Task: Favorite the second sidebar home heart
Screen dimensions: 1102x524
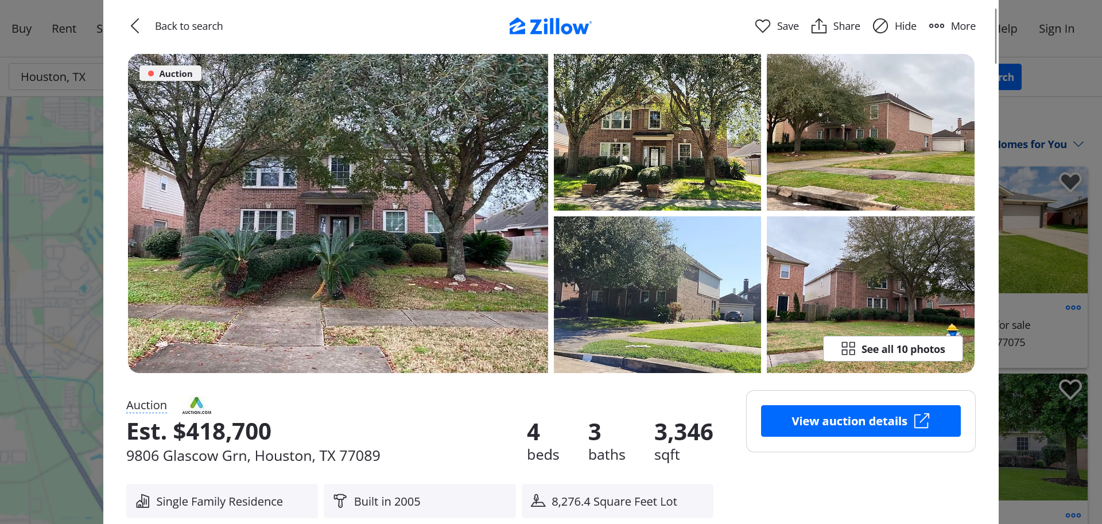Action: (x=1070, y=390)
